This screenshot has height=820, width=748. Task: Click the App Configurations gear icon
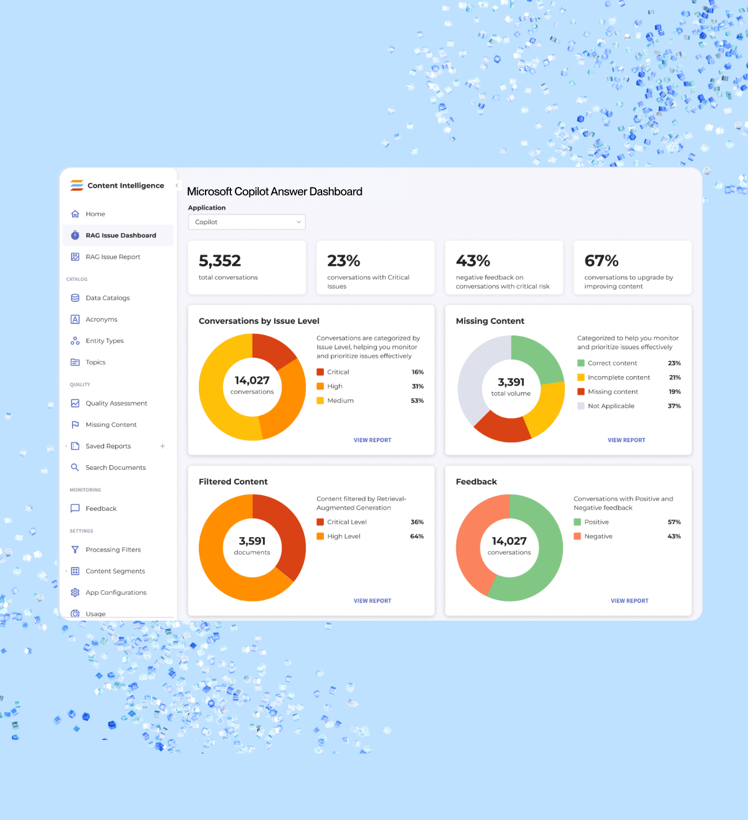pyautogui.click(x=75, y=592)
